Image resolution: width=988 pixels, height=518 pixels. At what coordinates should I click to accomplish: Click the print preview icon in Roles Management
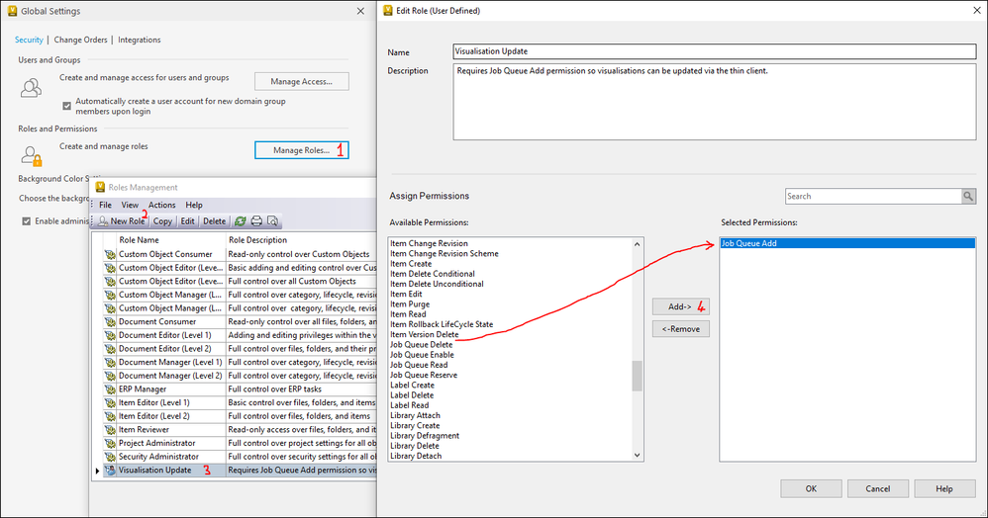click(x=272, y=220)
